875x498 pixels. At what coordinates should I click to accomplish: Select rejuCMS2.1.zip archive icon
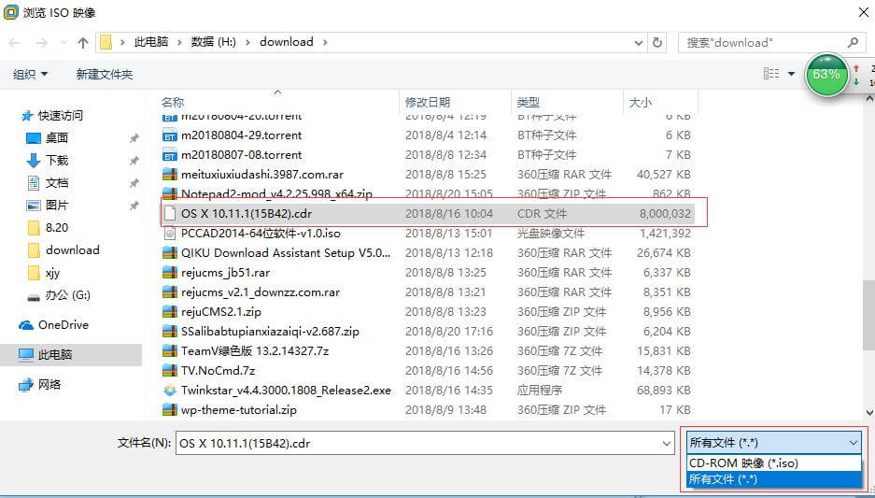[x=170, y=311]
